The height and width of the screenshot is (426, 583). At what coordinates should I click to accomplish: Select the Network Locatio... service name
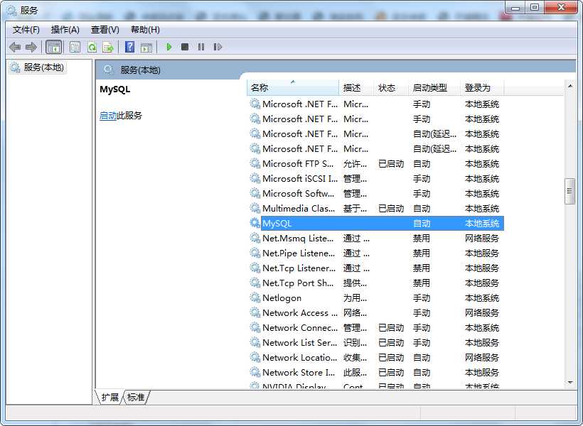point(300,357)
